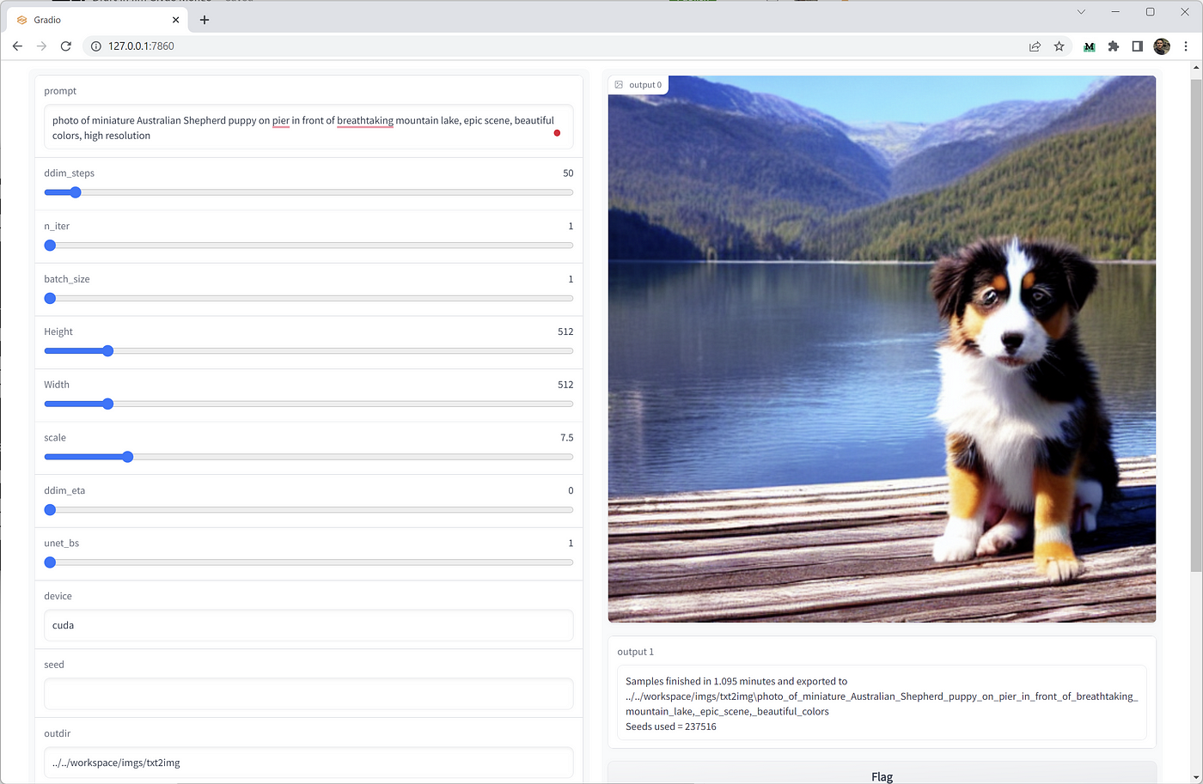View site information icon in address bar
The image size is (1203, 784).
tap(96, 46)
